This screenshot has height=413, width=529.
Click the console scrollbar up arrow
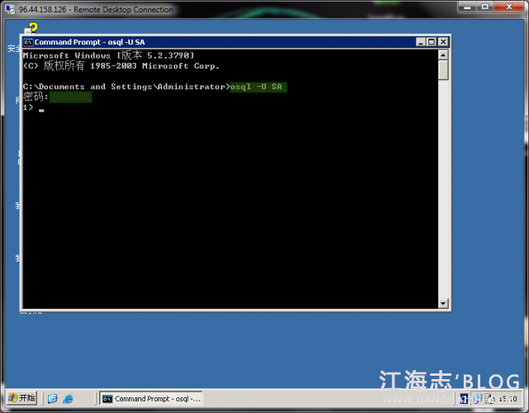[443, 55]
